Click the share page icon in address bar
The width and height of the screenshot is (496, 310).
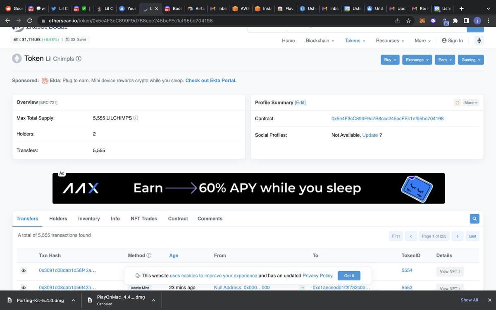point(397,20)
